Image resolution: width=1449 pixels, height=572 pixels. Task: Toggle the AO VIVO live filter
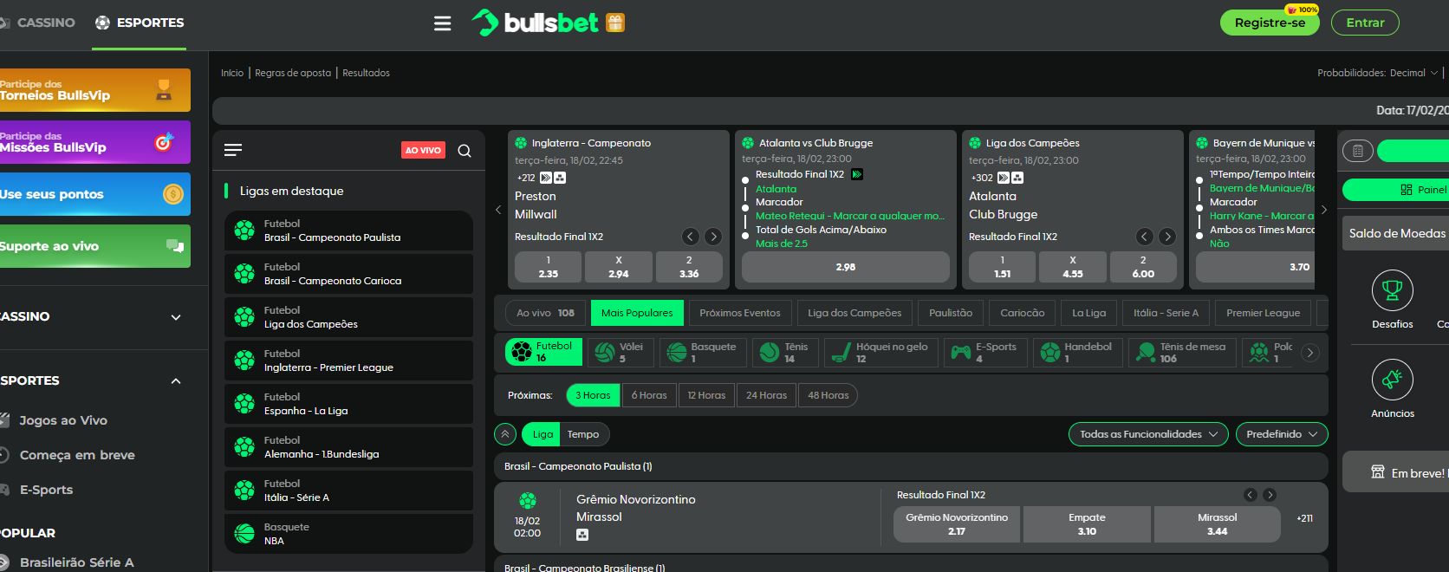[x=423, y=151]
